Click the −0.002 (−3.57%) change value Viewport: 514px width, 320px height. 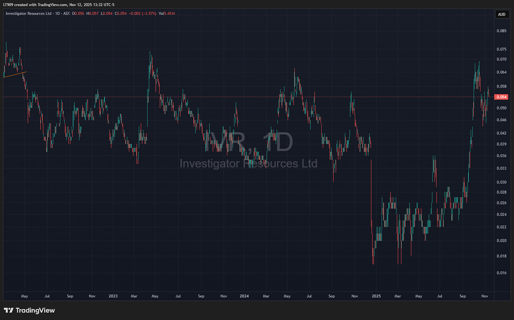pos(143,13)
